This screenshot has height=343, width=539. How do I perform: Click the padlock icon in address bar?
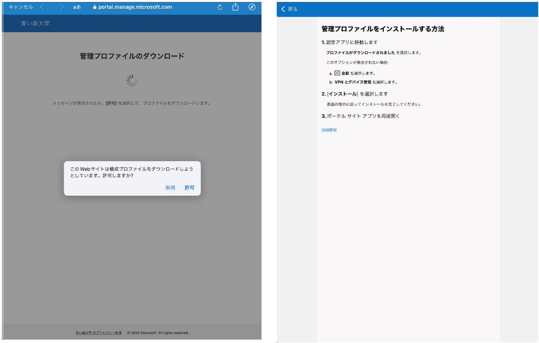click(95, 7)
